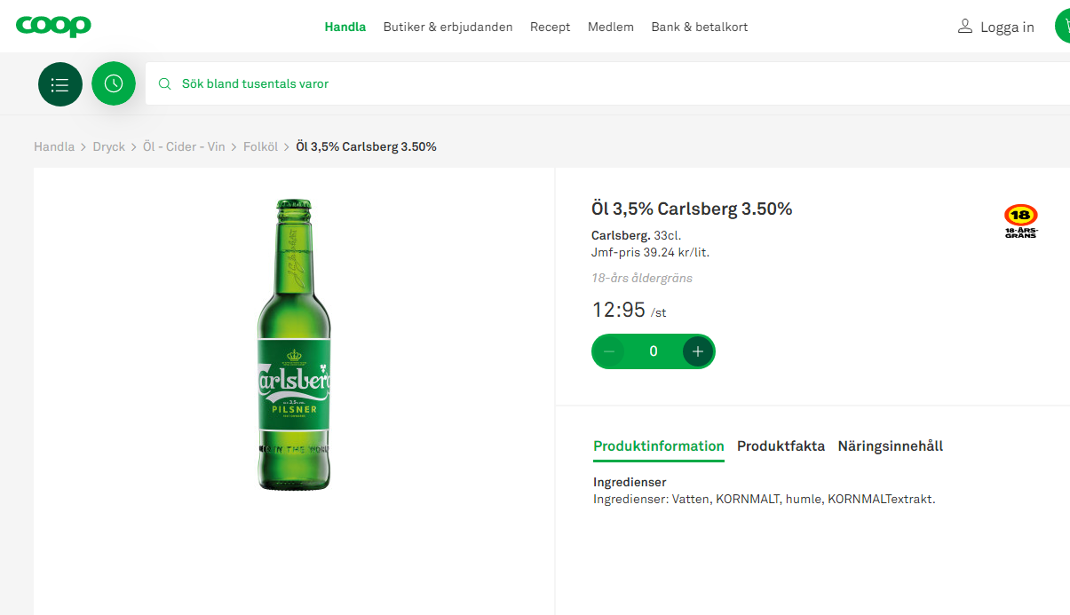Screen dimensions: 1070x615
Task: Switch to the Produktfakta tab
Action: (x=781, y=446)
